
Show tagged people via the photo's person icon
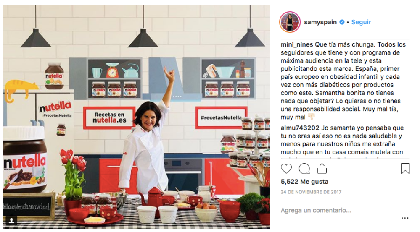[x=11, y=220]
